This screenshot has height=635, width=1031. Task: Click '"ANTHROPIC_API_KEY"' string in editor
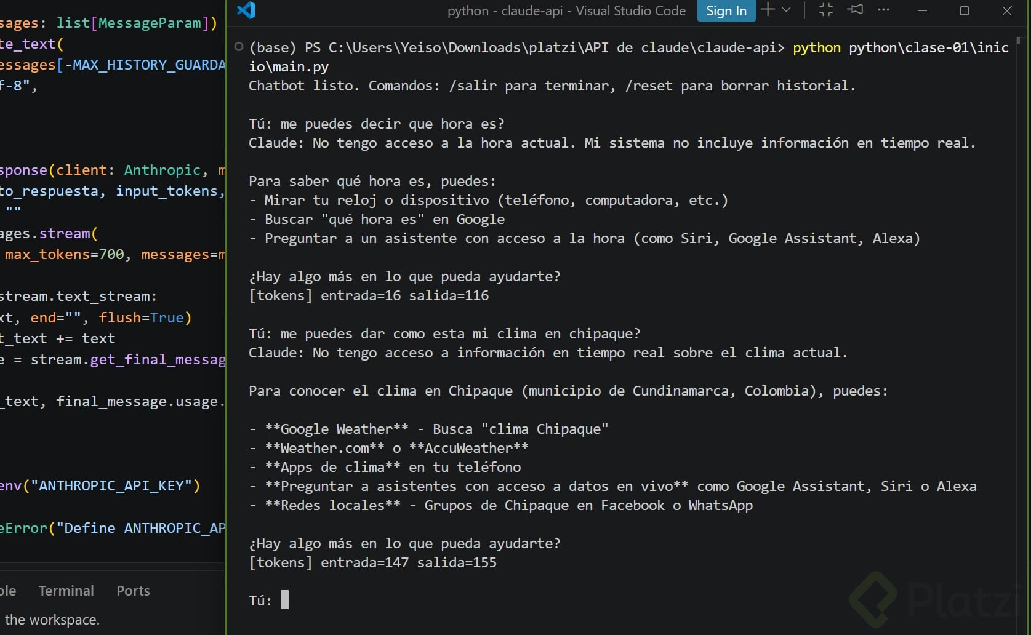tap(112, 486)
